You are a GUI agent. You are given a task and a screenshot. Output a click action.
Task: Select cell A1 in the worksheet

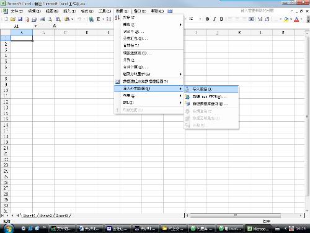pyautogui.click(x=22, y=38)
